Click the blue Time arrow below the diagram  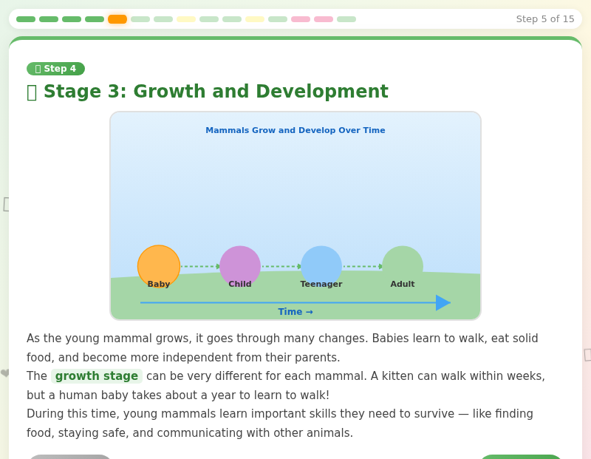[295, 302]
